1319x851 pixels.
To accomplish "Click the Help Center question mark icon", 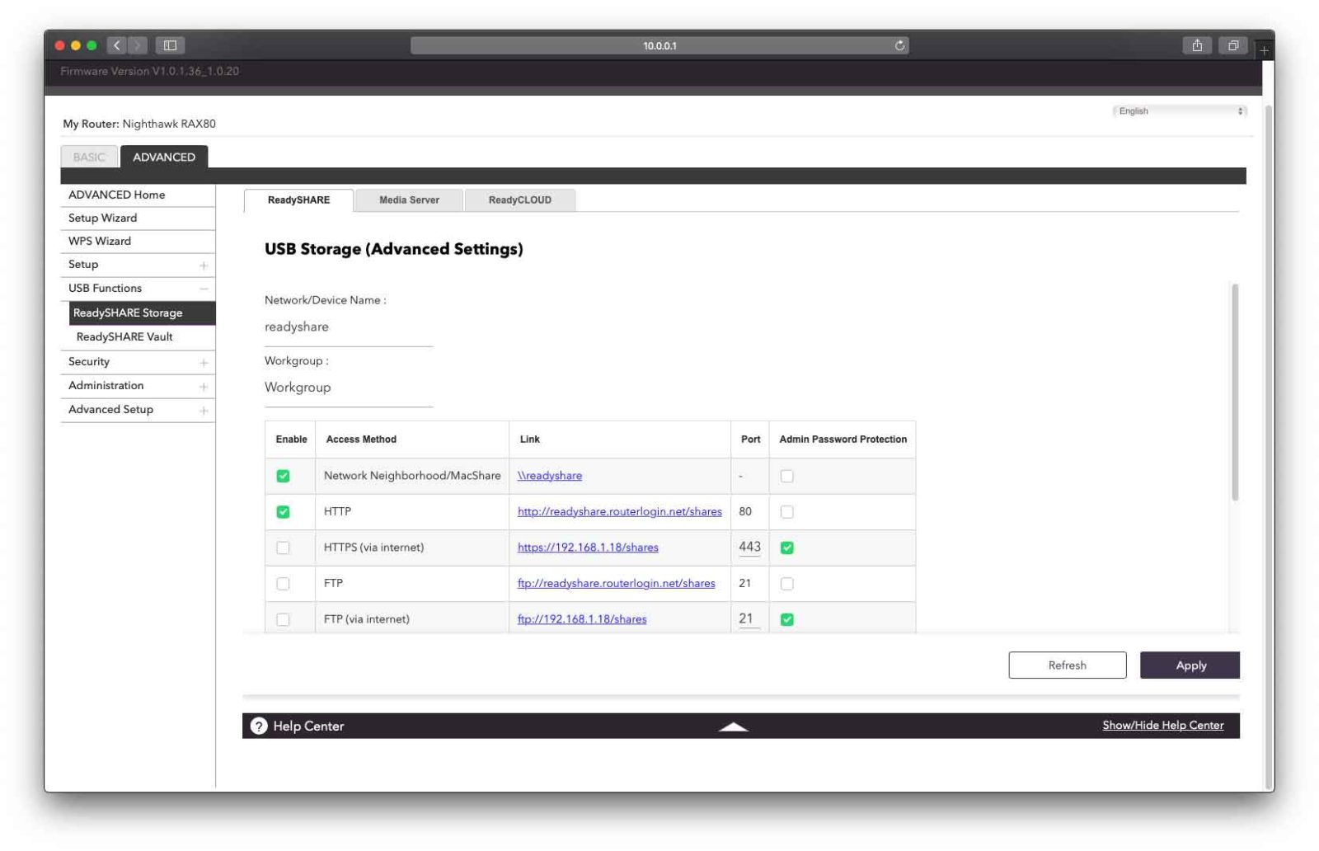I will [x=259, y=726].
